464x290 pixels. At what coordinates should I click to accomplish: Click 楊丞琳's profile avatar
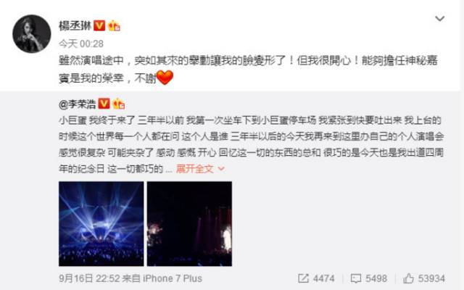(x=32, y=34)
